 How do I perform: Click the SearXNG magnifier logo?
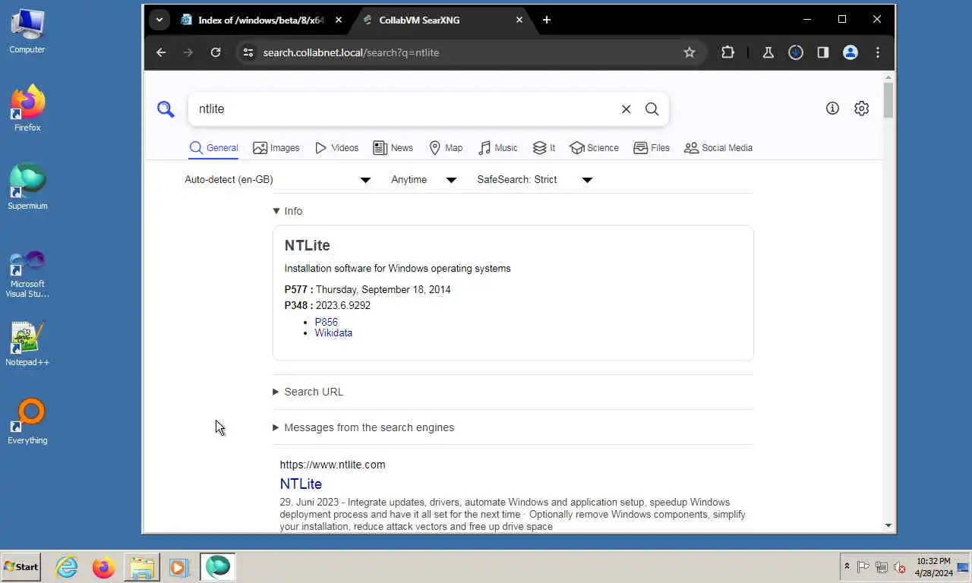(166, 109)
